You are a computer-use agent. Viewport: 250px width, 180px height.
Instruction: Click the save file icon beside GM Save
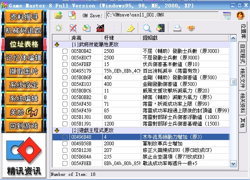pyautogui.click(x=72, y=16)
